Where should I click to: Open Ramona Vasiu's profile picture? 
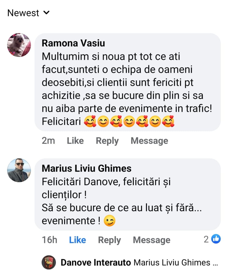[19, 45]
